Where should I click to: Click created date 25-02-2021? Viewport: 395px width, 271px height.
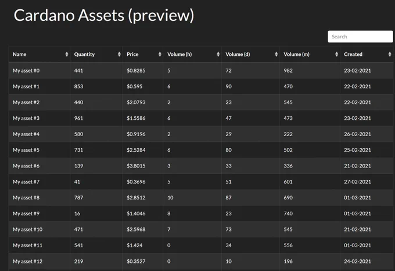pyautogui.click(x=357, y=150)
